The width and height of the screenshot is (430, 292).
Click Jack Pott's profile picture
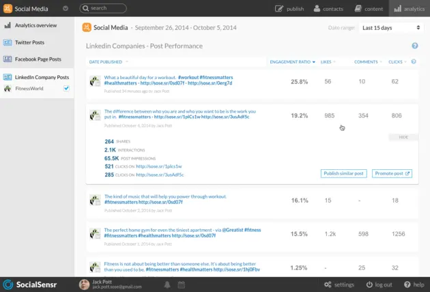84,284
